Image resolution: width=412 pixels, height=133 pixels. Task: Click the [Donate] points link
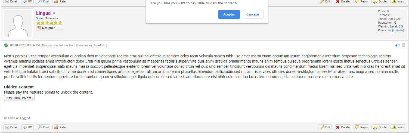(x=398, y=30)
